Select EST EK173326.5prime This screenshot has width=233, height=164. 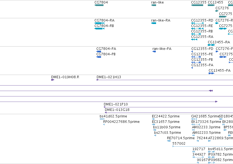[x=206, y=122]
